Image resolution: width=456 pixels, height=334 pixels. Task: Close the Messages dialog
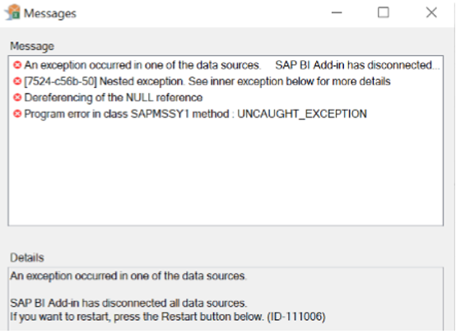pyautogui.click(x=431, y=12)
